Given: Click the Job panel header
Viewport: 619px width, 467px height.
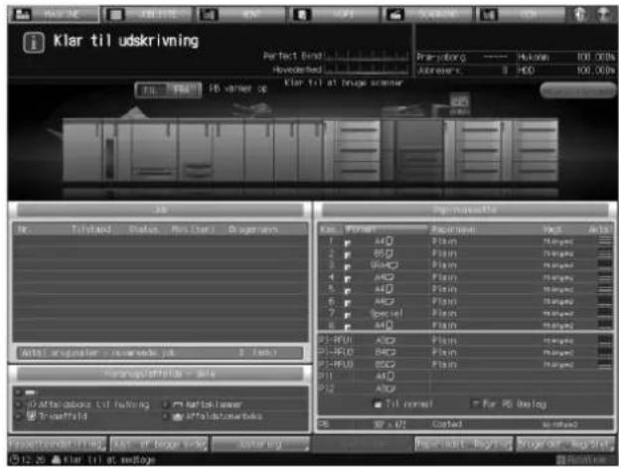Looking at the screenshot, I should [160, 210].
